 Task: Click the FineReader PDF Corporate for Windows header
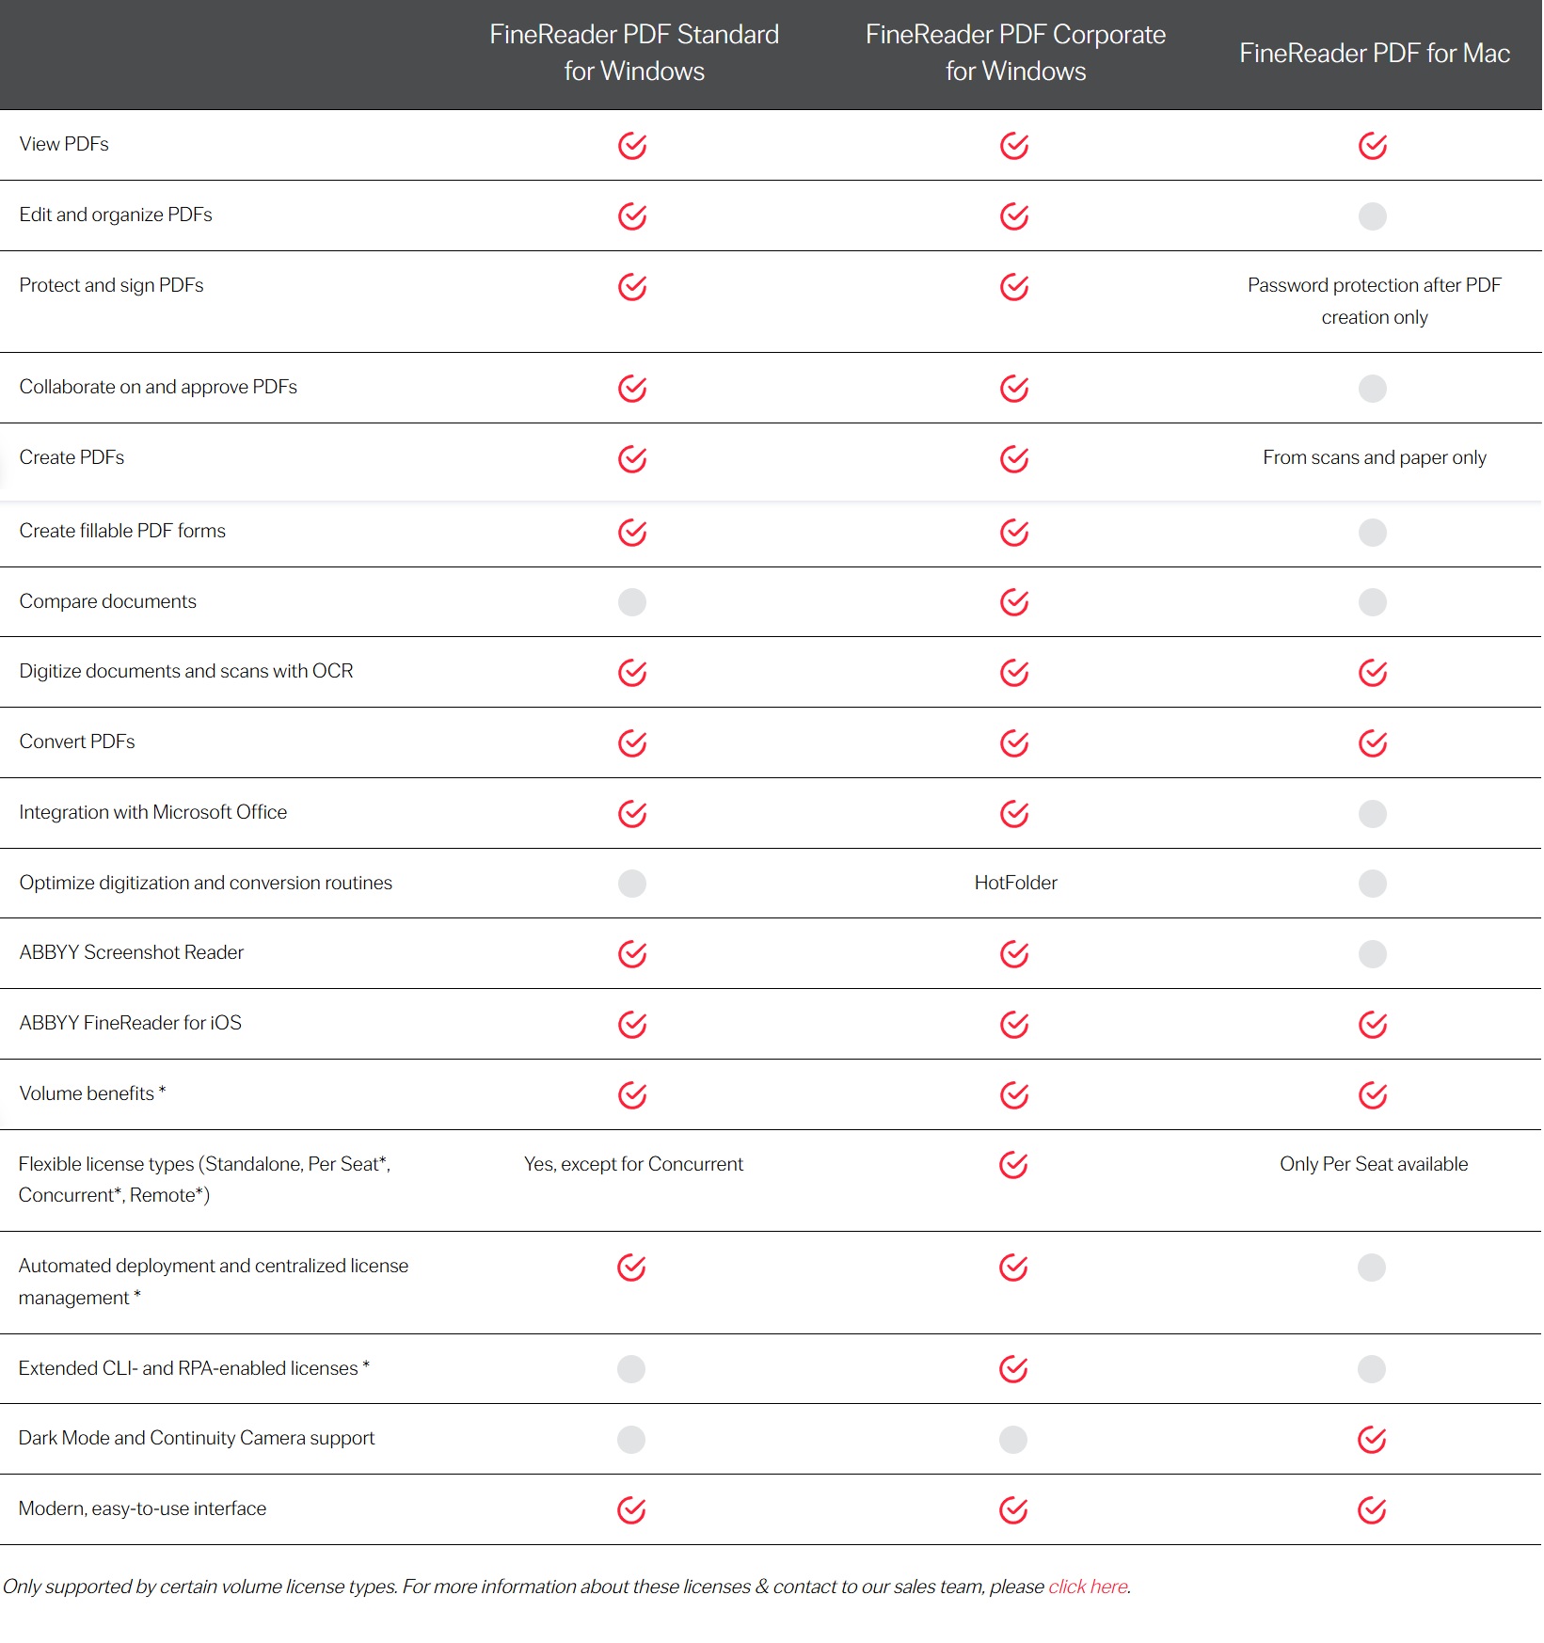tap(1015, 53)
